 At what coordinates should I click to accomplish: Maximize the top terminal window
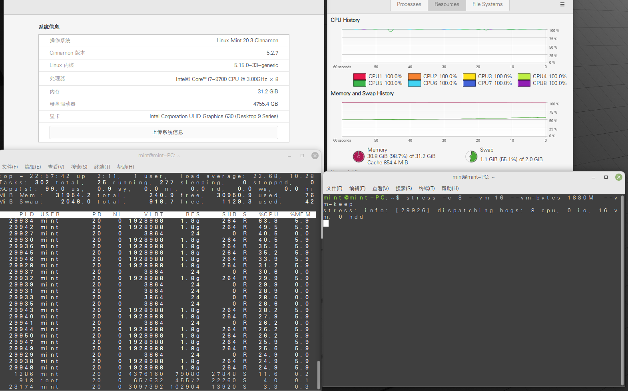point(302,156)
